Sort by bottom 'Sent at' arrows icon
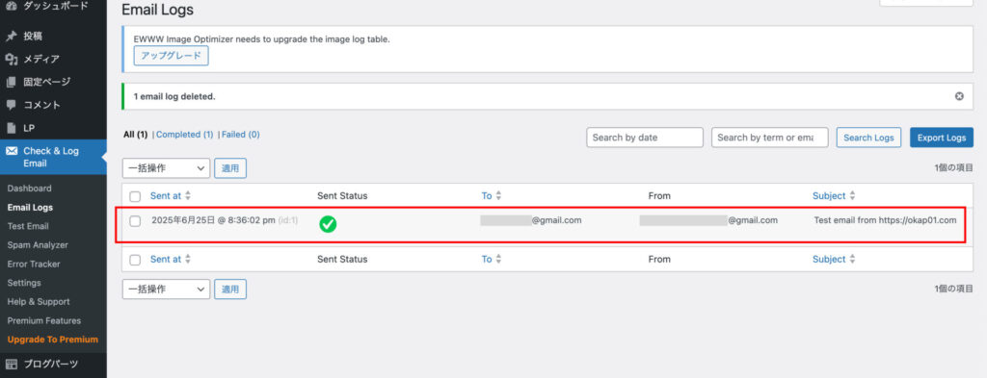This screenshot has width=987, height=378. click(187, 260)
